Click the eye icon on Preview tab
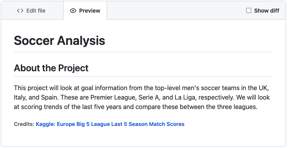The image size is (288, 148). tap(73, 11)
